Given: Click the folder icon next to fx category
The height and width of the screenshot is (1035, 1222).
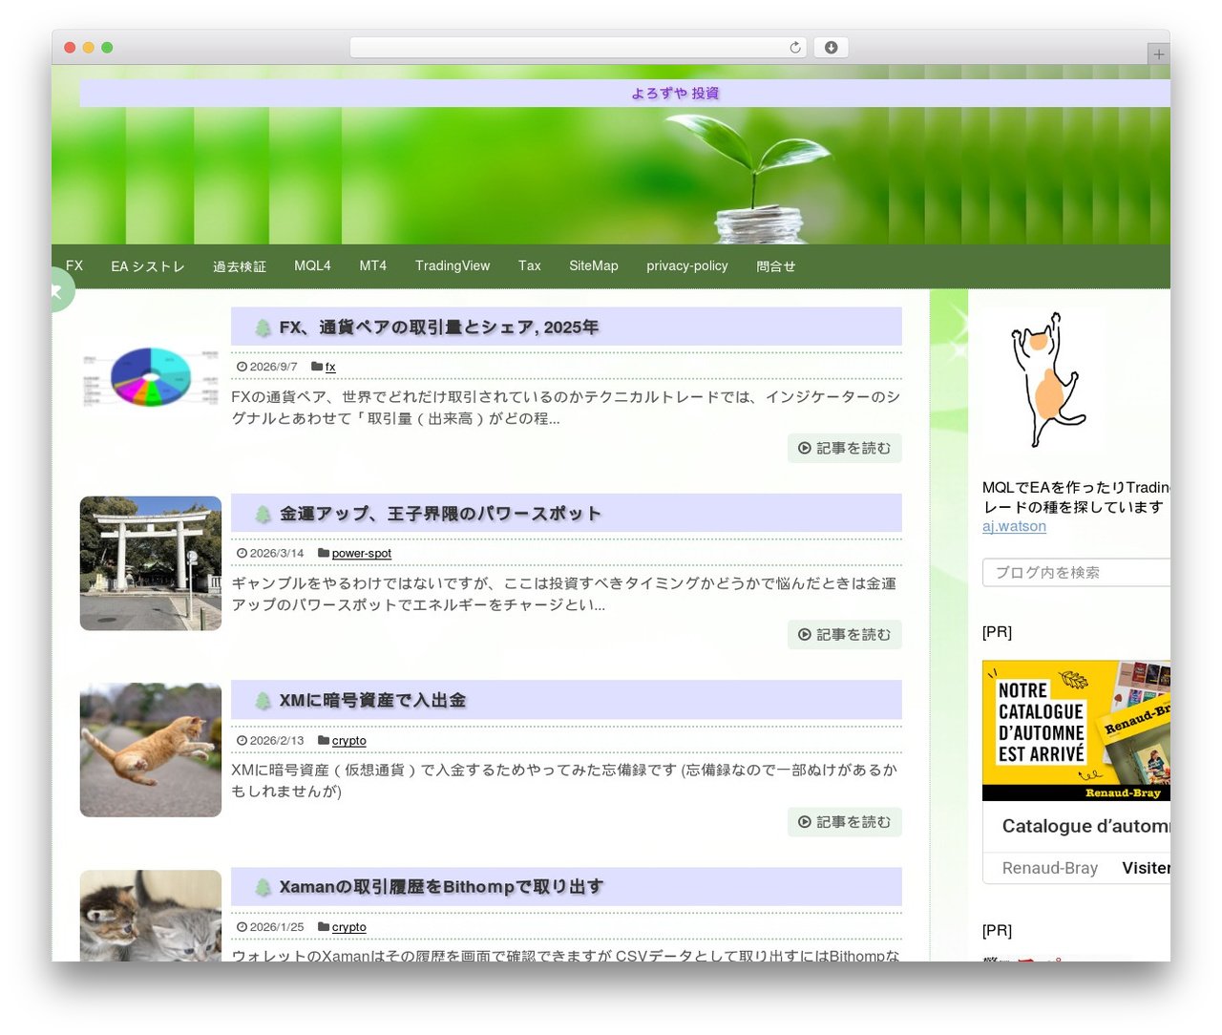Looking at the screenshot, I should [x=317, y=367].
